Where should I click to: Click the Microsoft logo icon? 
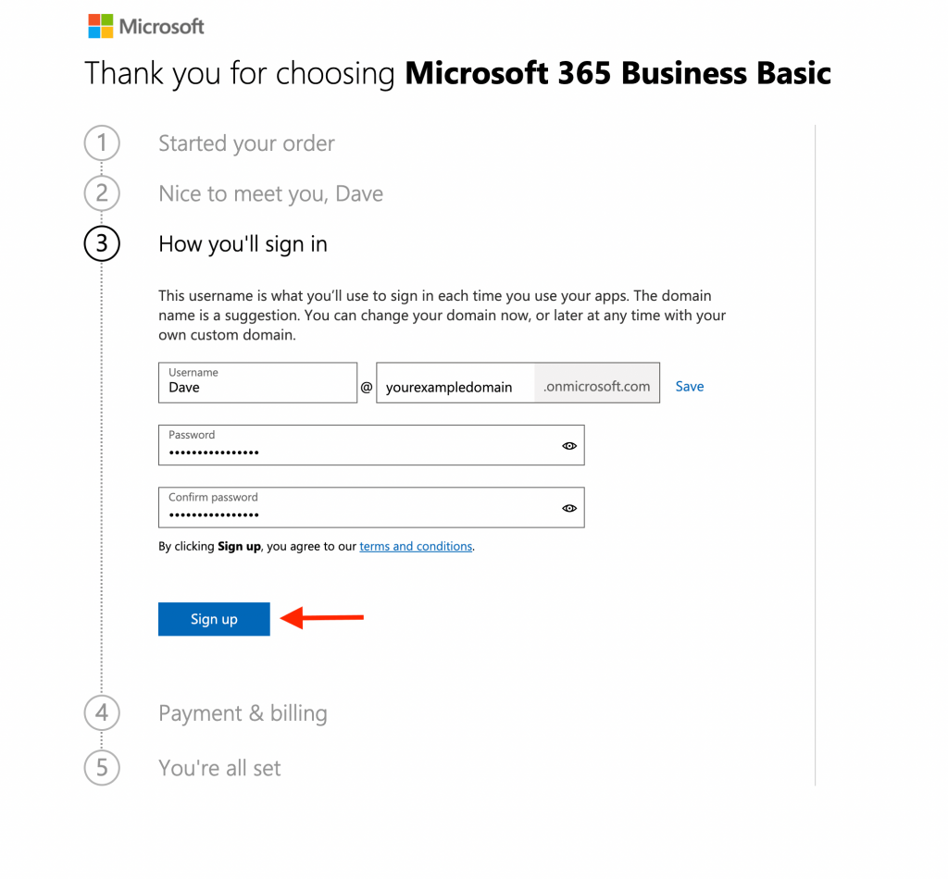point(100,26)
